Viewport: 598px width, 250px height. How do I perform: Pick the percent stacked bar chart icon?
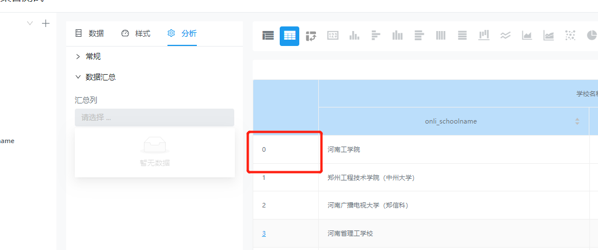click(x=462, y=36)
